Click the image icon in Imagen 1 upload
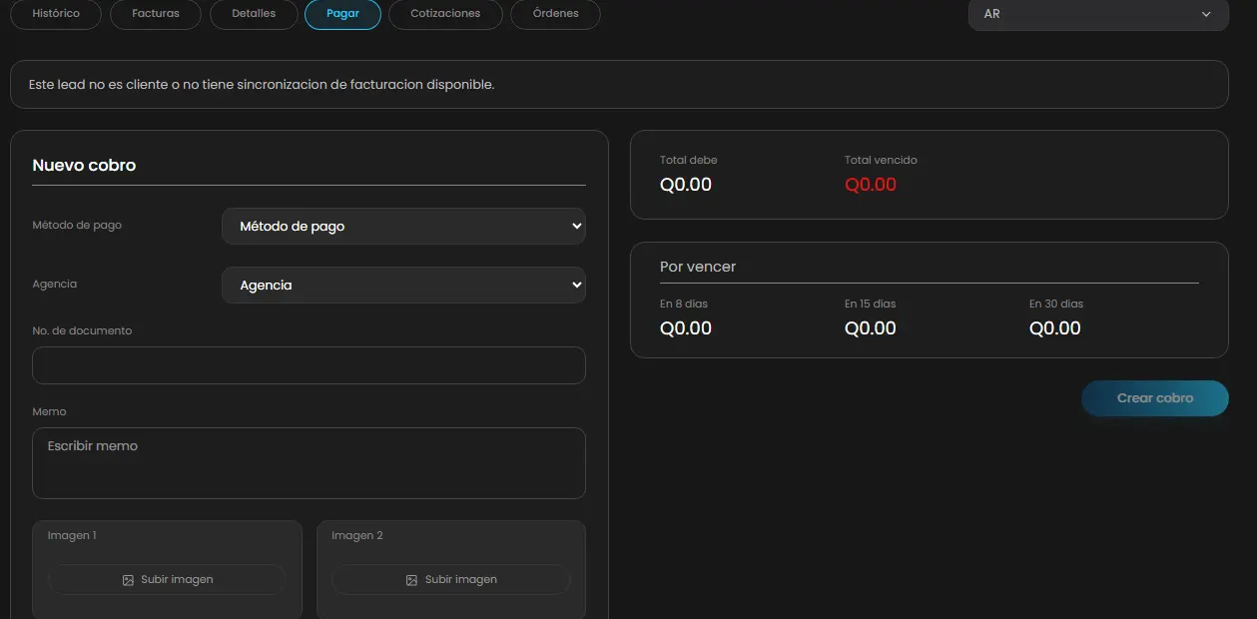 coord(128,580)
